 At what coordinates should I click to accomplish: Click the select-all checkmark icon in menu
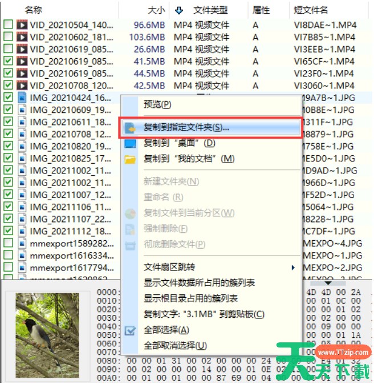tap(130, 330)
